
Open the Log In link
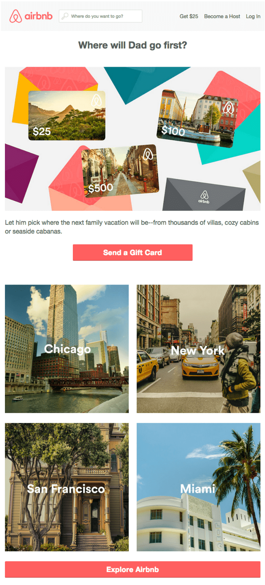[x=253, y=16]
